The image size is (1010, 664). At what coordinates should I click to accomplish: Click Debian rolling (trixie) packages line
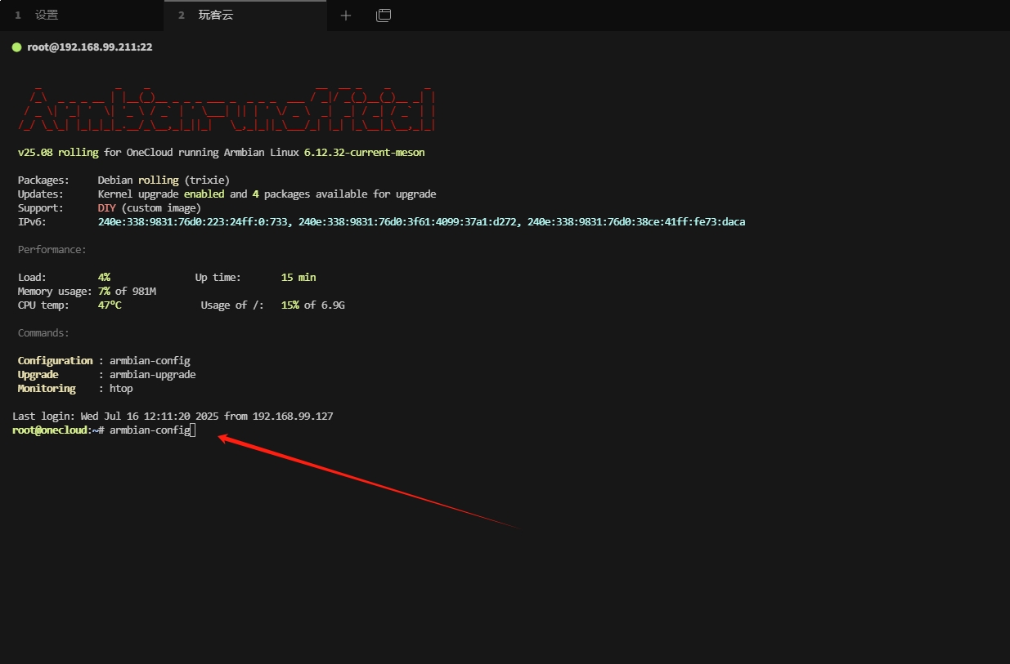click(164, 180)
